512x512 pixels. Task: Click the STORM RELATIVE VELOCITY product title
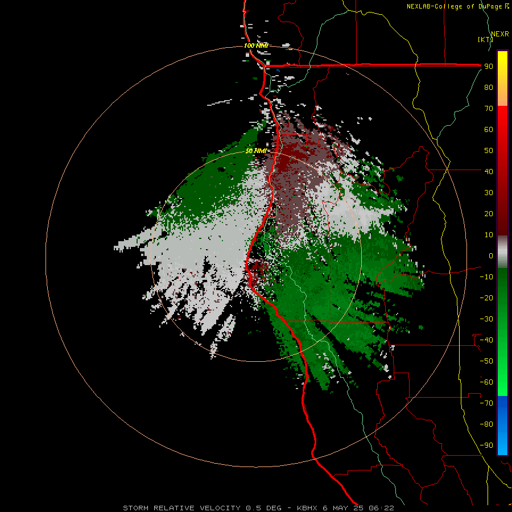[182, 508]
